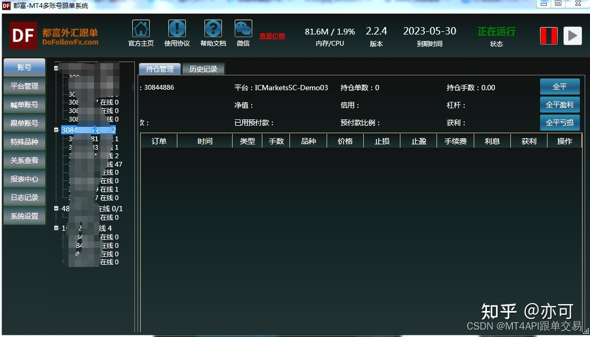Collapse the topmost account tree node

coord(56,68)
